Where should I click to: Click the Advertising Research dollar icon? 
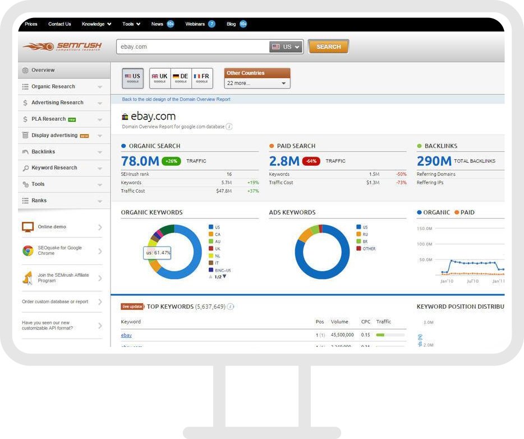point(25,103)
